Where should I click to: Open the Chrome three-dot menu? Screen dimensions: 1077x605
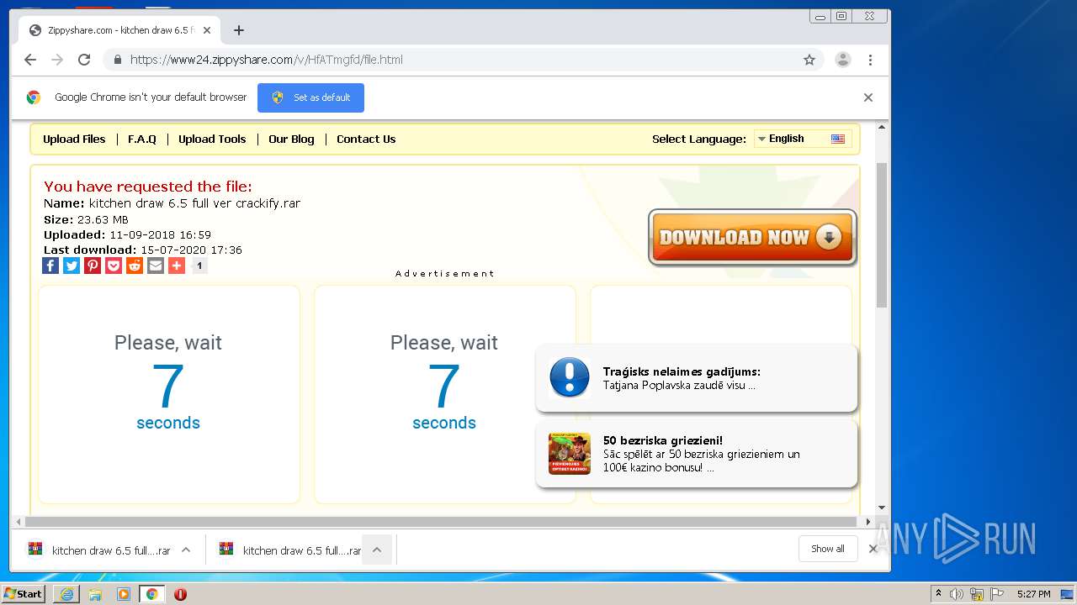pyautogui.click(x=870, y=60)
